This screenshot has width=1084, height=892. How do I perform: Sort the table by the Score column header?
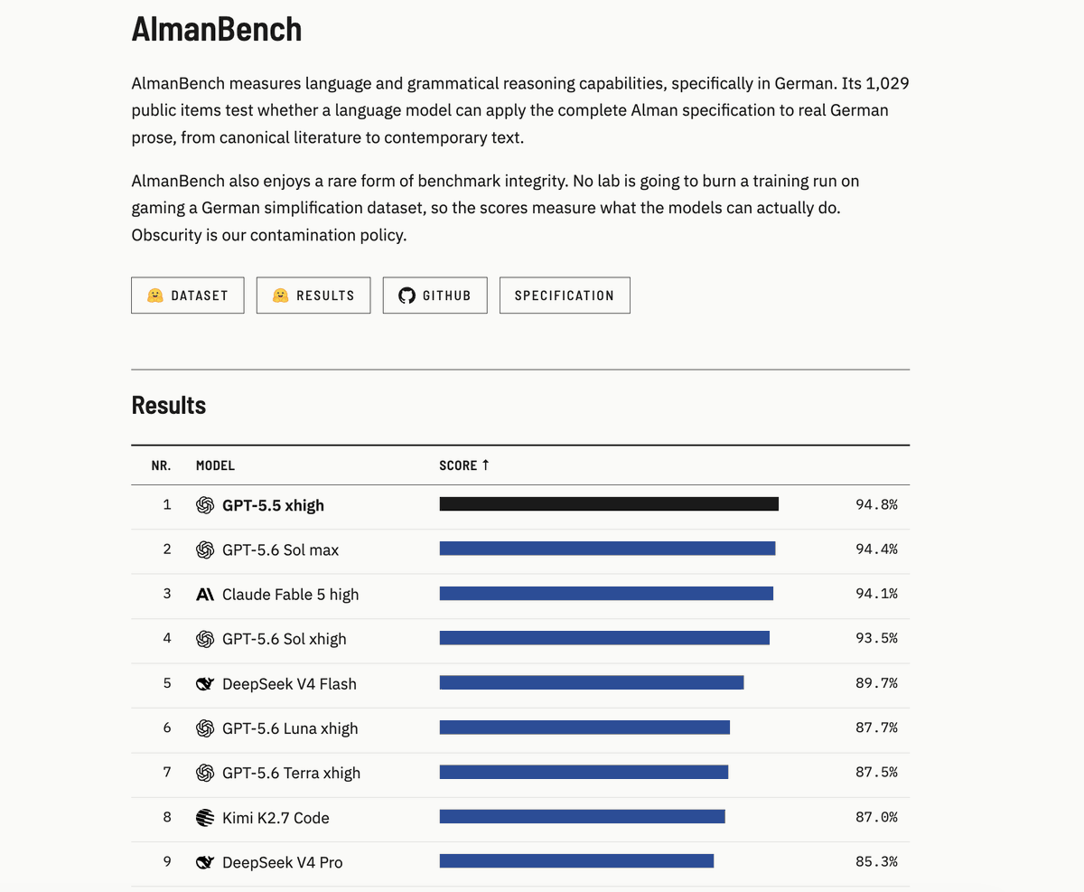pyautogui.click(x=464, y=465)
